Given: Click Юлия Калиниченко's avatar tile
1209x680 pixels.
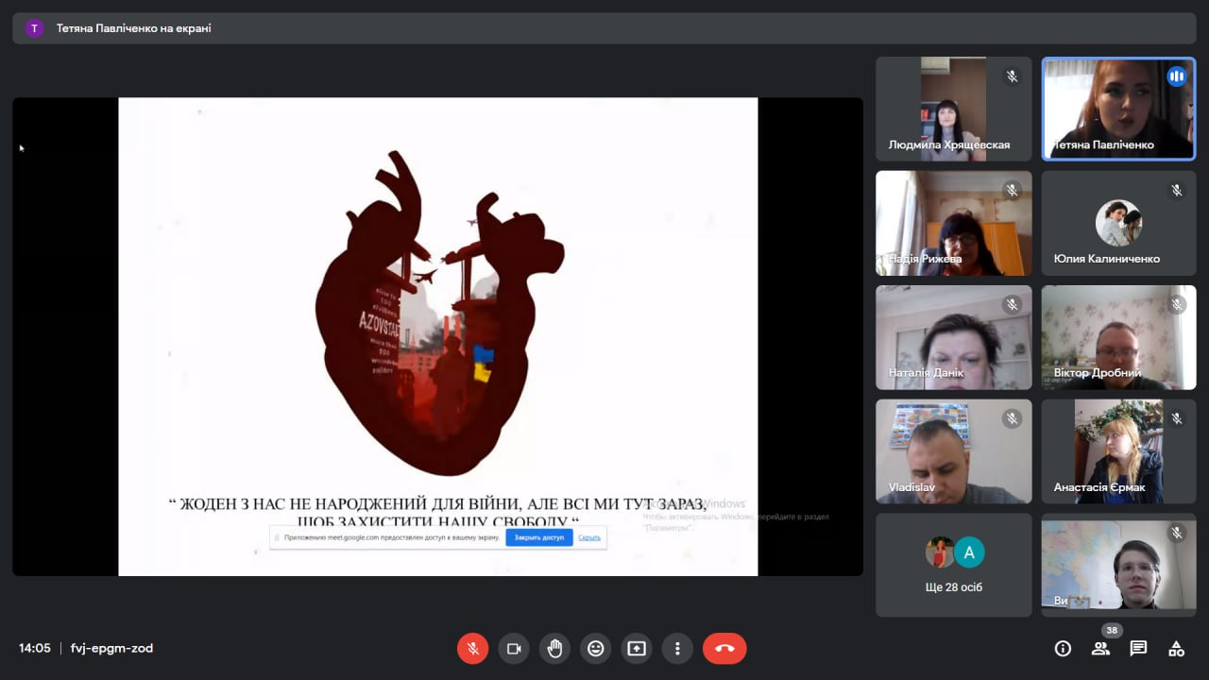Looking at the screenshot, I should coord(1118,223).
